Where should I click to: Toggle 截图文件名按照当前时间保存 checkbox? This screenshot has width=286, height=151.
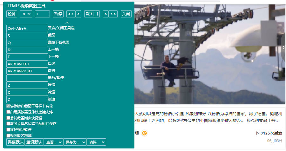click(8, 124)
